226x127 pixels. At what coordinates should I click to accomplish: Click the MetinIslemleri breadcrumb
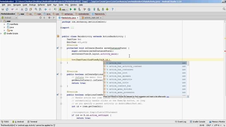(8, 14)
